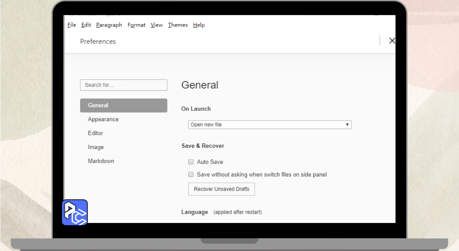Open the View menu
Image resolution: width=459 pixels, height=251 pixels.
157,25
